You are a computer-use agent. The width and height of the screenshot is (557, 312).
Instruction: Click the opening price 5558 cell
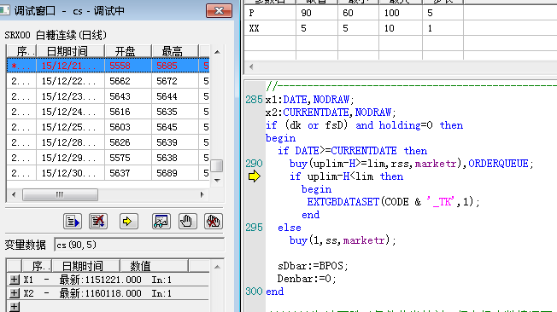pos(128,66)
